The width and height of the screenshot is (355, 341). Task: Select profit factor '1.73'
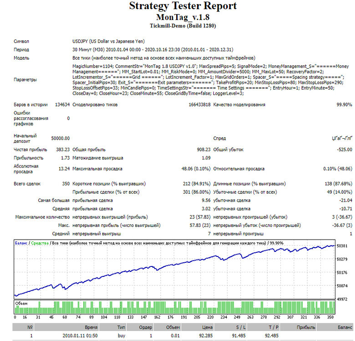65,158
